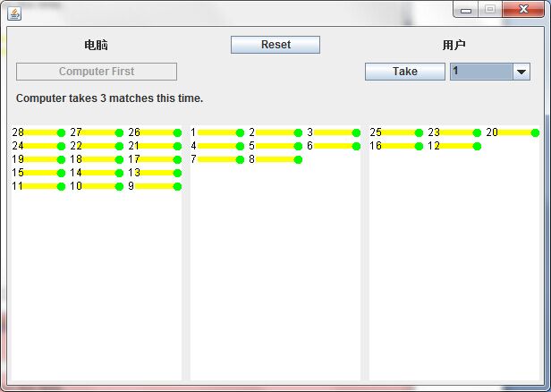This screenshot has width=551, height=392.
Task: Click match number 21 in computer pile
Action: [155, 146]
